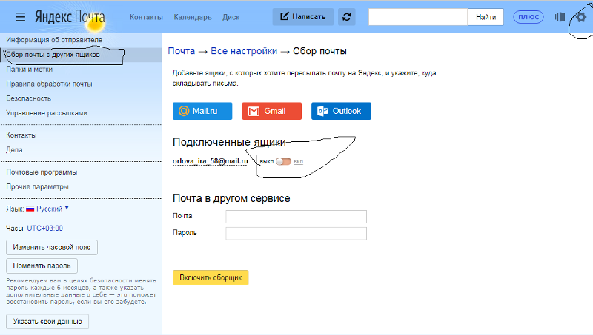The image size is (593, 335).
Task: Open Управление рассылками settings section
Action: pos(47,113)
